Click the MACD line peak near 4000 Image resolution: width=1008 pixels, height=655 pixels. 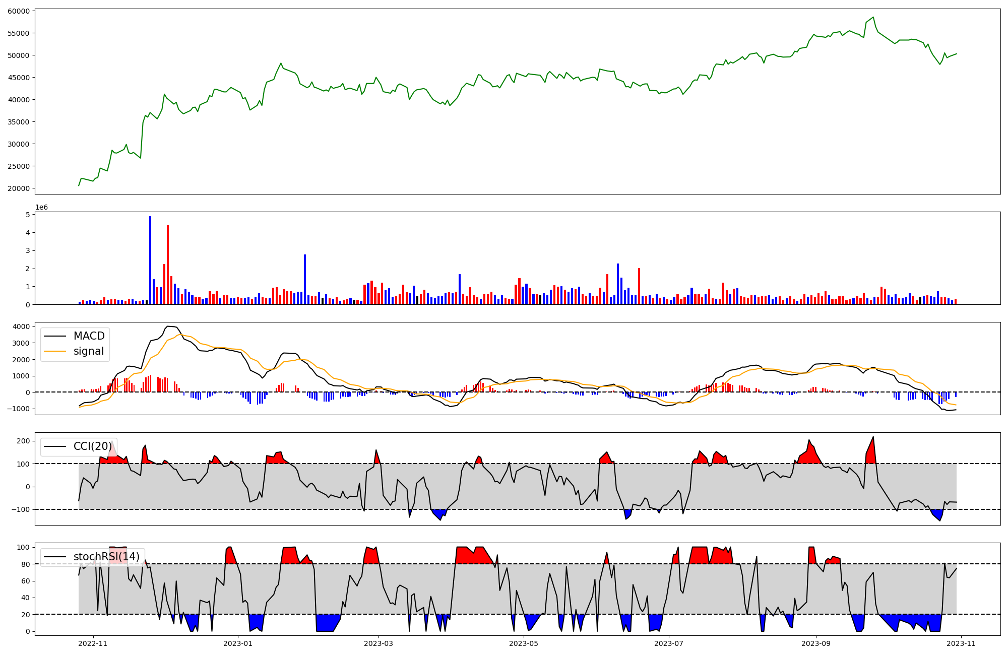[x=169, y=326]
